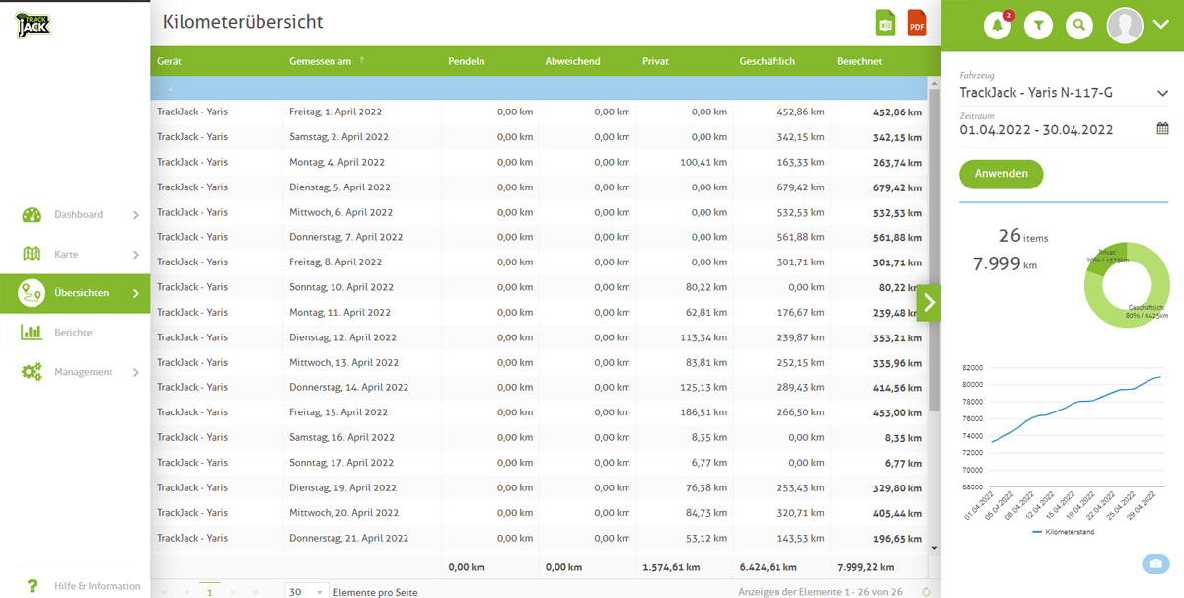
Task: Select the row Donnerstag, 21. April 2022
Action: pyautogui.click(x=539, y=538)
